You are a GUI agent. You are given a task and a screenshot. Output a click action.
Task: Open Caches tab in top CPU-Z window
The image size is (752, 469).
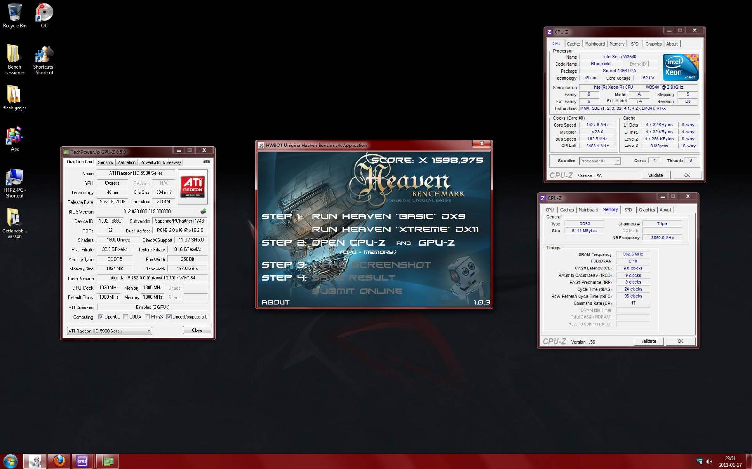[573, 44]
